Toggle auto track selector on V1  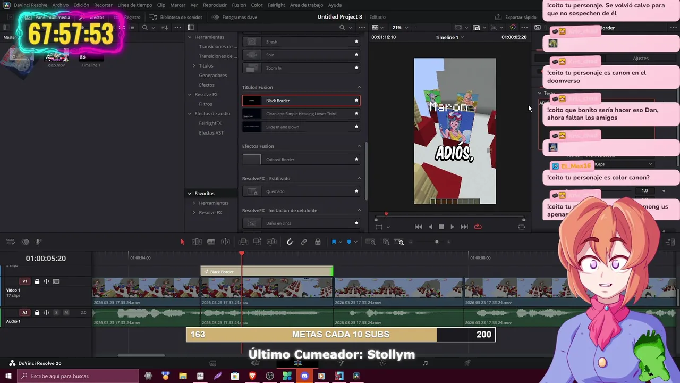(46, 281)
